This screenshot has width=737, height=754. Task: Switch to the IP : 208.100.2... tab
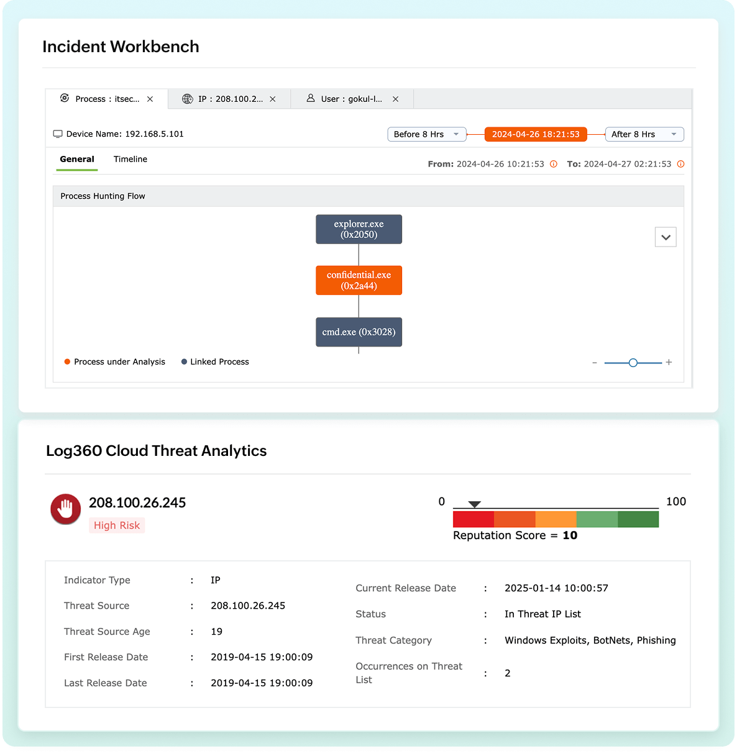[x=230, y=99]
